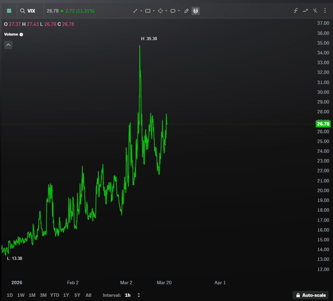Select the All time range

(x=88, y=295)
